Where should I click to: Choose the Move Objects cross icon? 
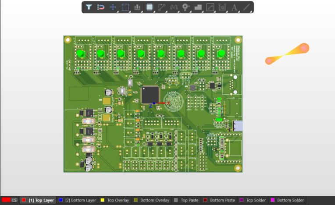(x=113, y=7)
